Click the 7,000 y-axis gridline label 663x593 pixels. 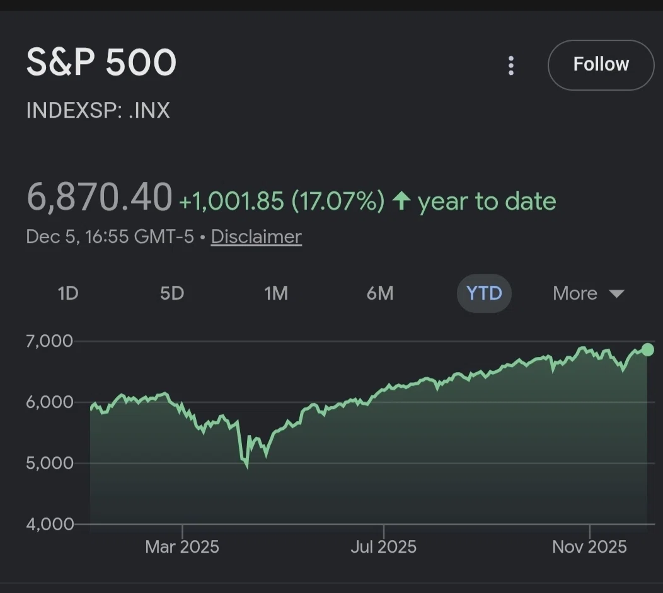pyautogui.click(x=49, y=341)
